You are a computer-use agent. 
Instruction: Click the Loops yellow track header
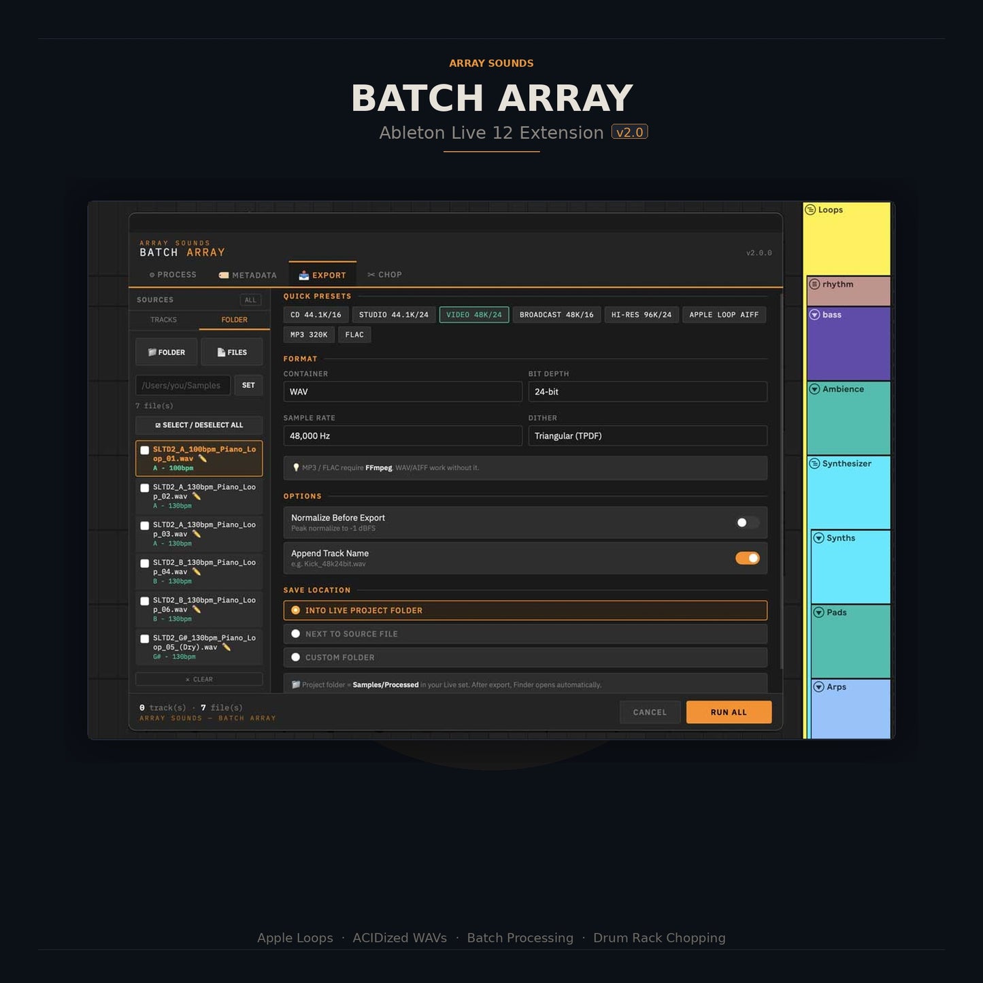click(847, 239)
